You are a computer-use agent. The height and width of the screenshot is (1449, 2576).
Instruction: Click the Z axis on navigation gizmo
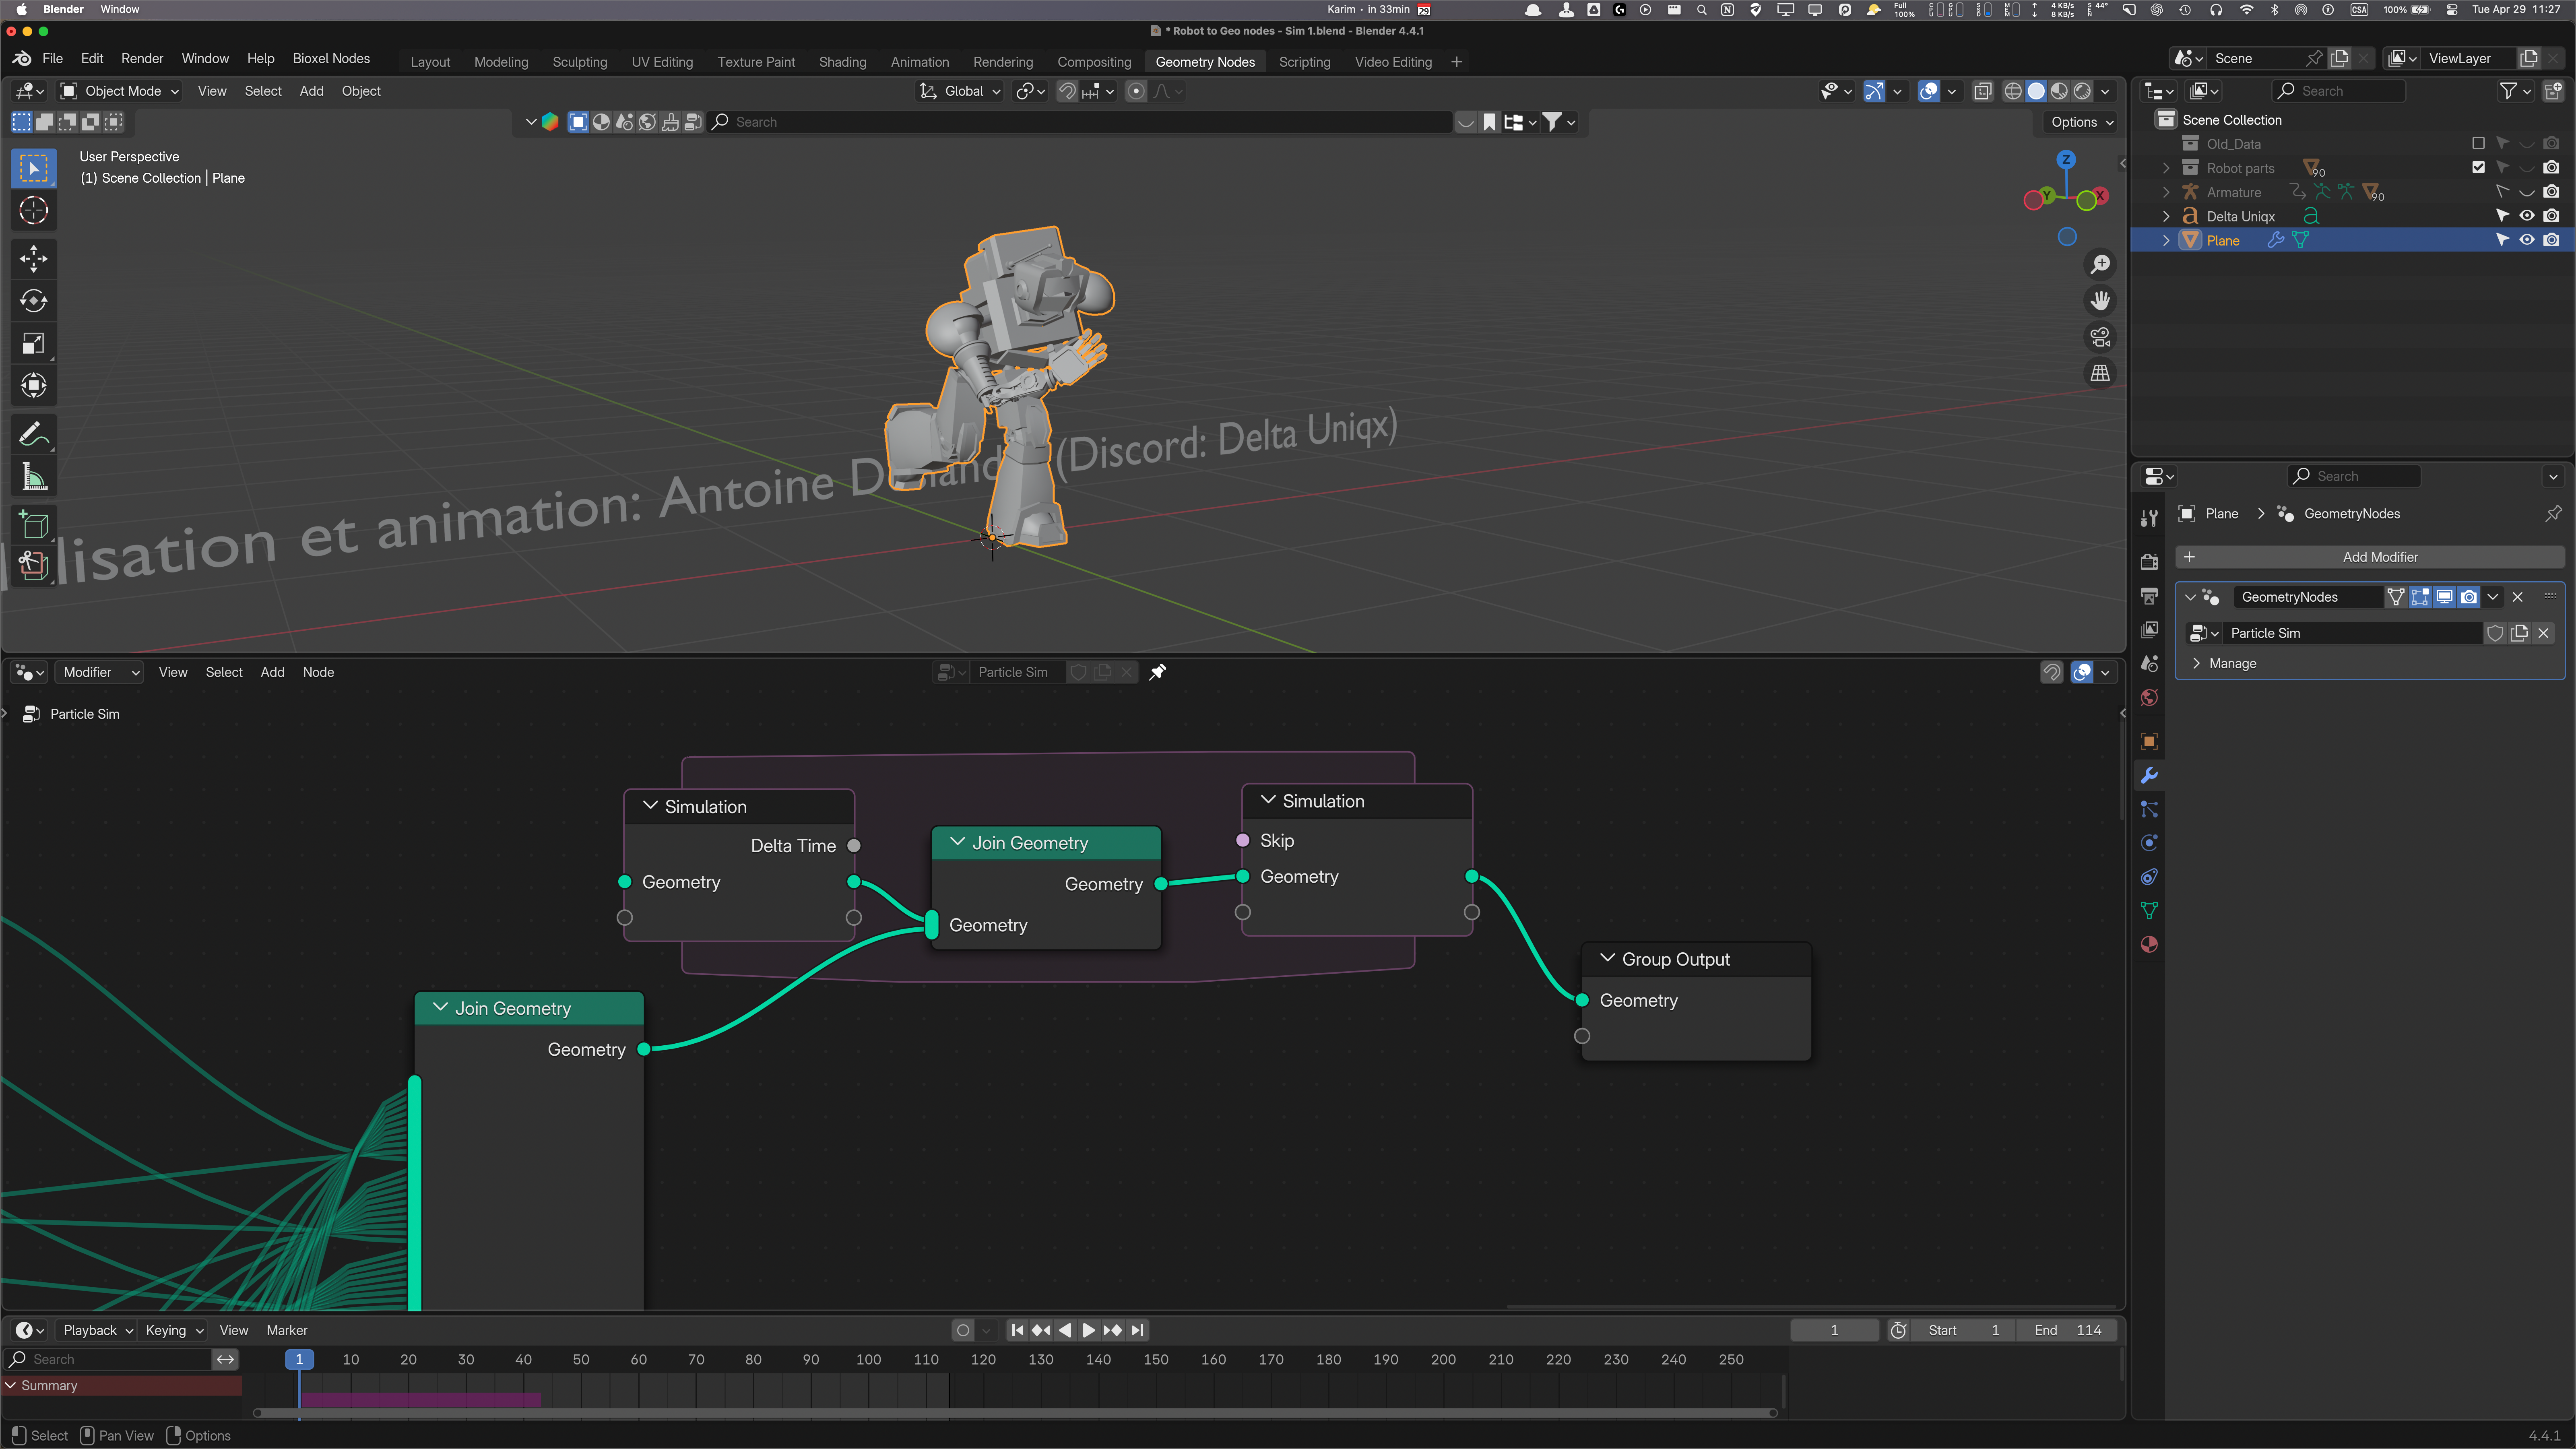(2066, 159)
